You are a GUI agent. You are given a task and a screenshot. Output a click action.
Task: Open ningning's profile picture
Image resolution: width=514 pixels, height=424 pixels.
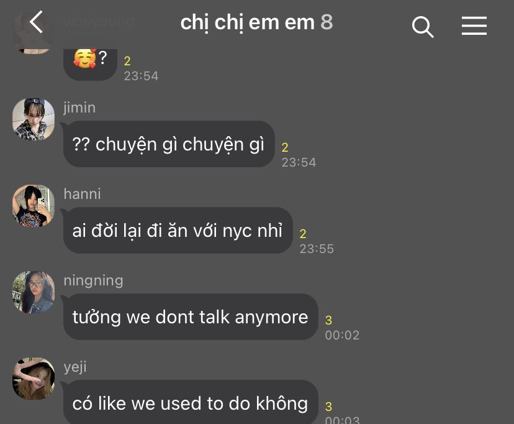point(34,292)
